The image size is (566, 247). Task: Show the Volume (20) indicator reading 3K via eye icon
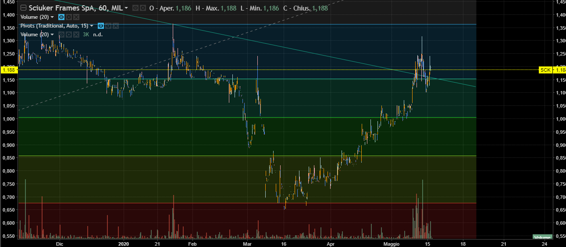click(x=61, y=35)
